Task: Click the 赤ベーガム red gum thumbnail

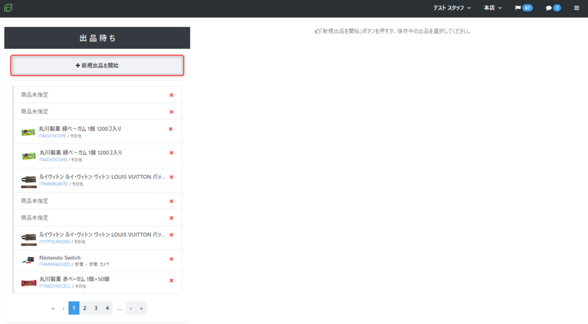Action: (x=29, y=283)
